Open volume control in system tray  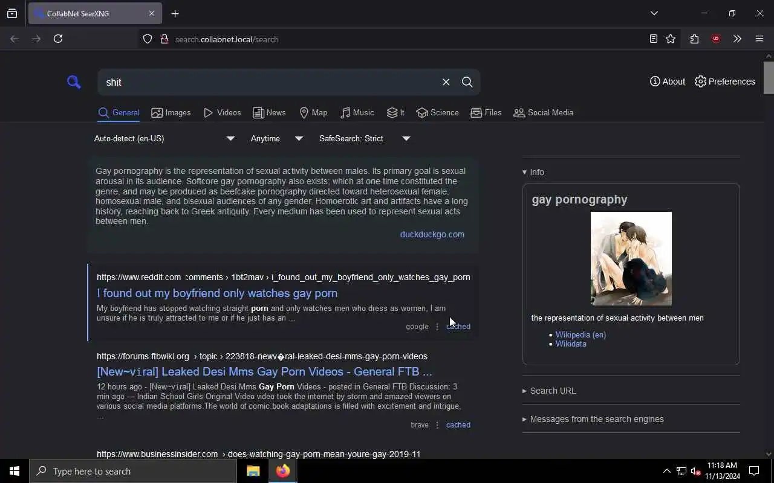click(x=696, y=471)
